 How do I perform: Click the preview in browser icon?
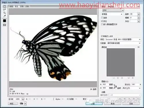coord(22,103)
